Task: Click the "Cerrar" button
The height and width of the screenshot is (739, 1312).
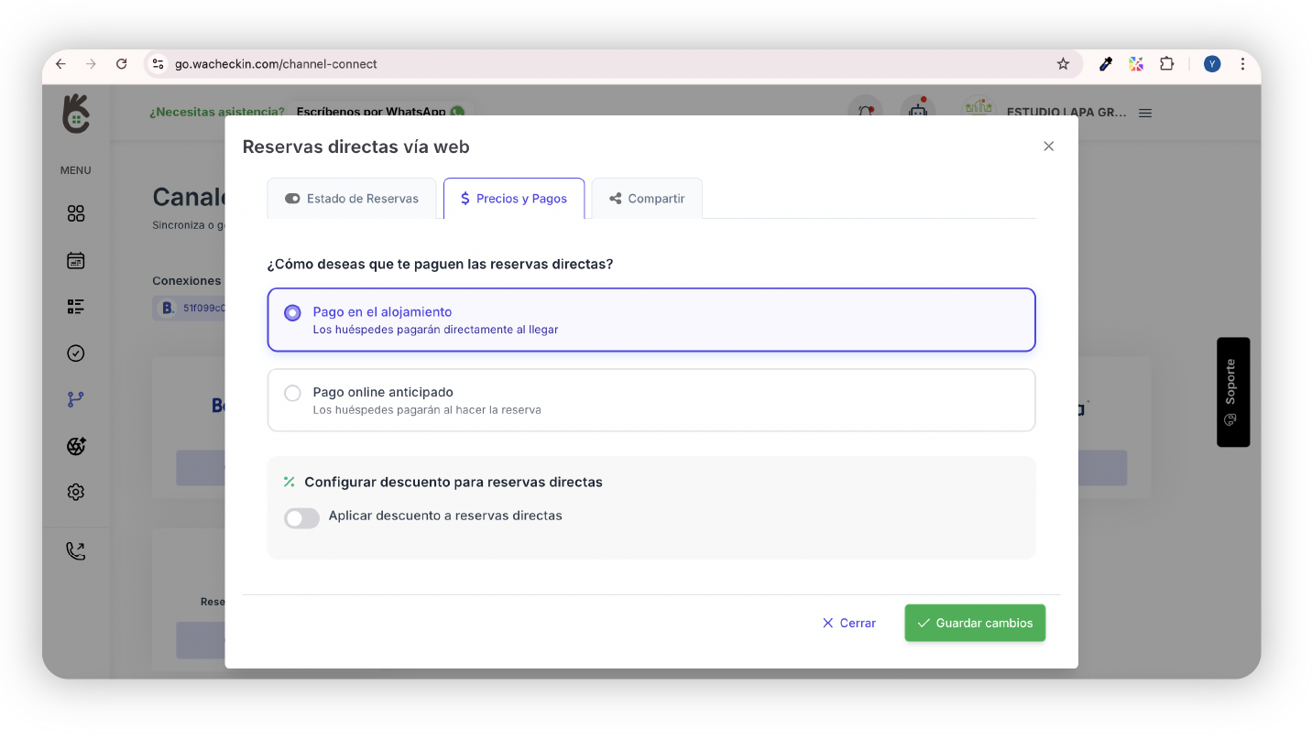Action: coord(849,623)
